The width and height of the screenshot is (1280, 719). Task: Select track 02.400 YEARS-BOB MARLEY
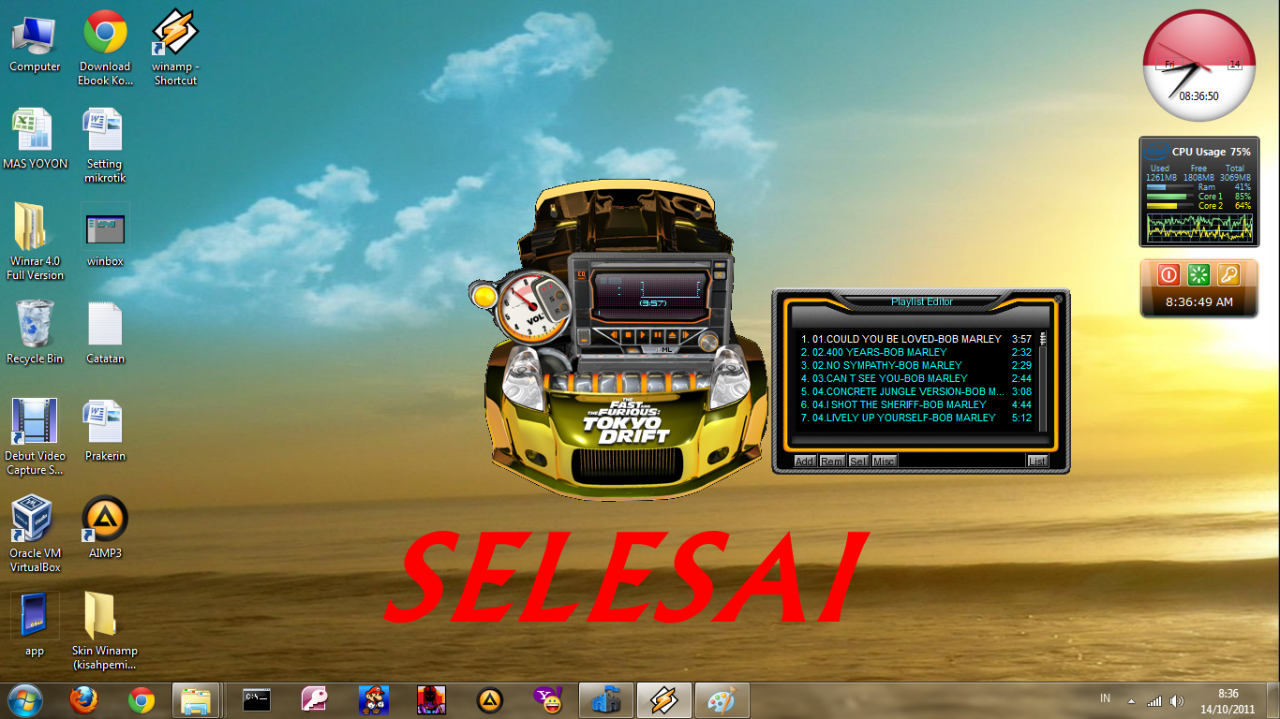pos(916,352)
